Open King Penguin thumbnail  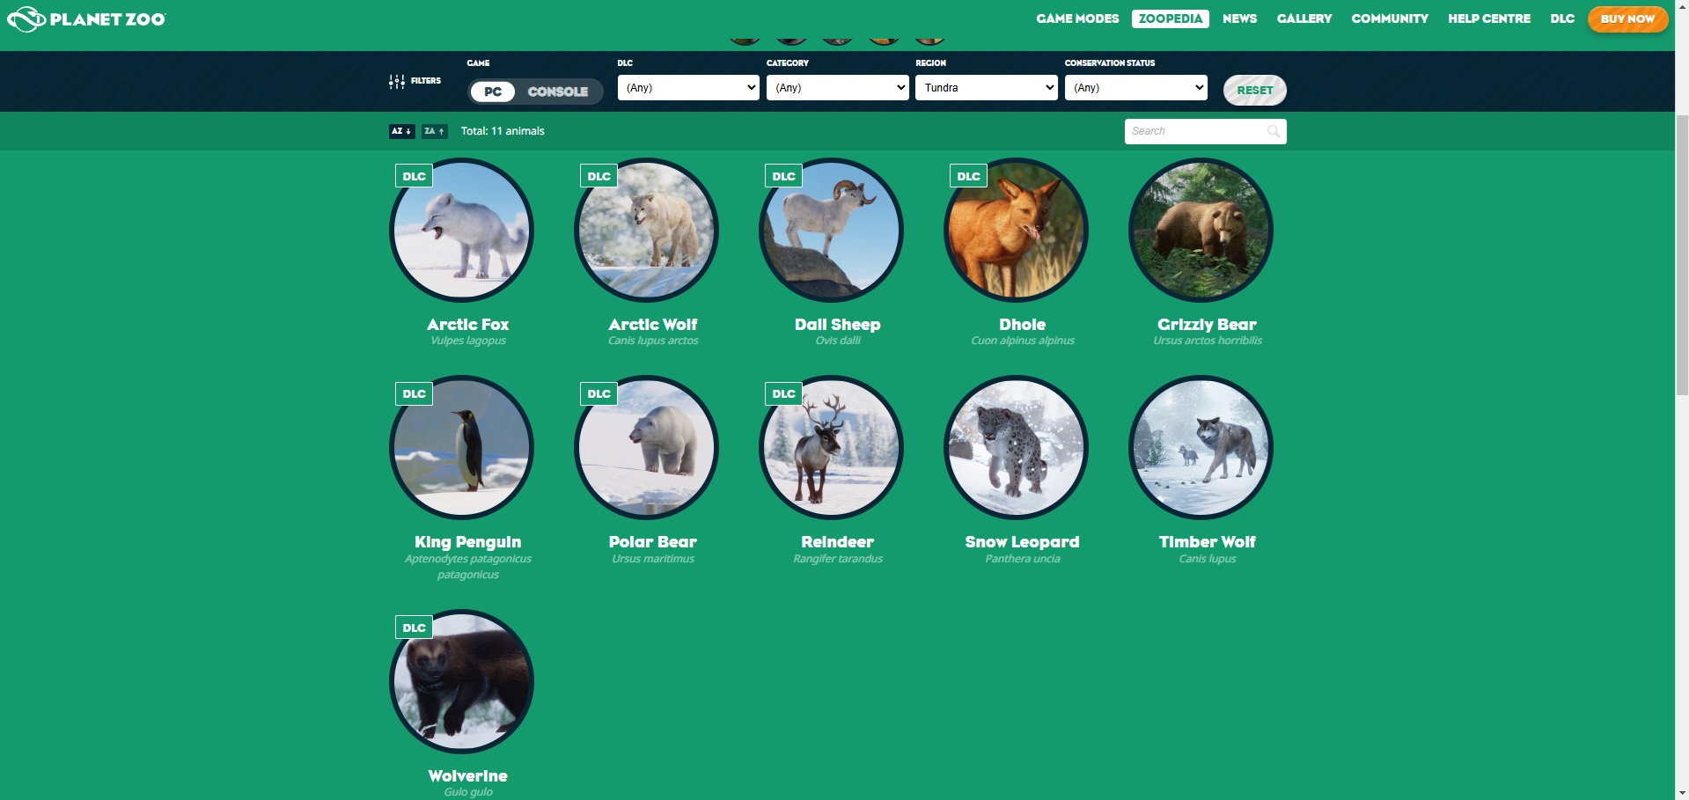point(461,448)
